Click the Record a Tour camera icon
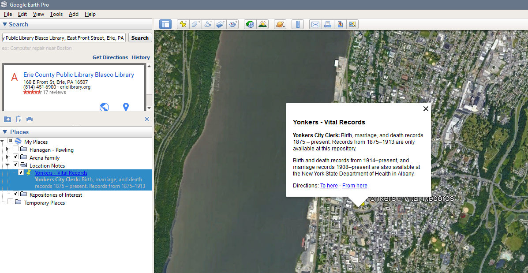This screenshot has width=528, height=273. tap(233, 24)
